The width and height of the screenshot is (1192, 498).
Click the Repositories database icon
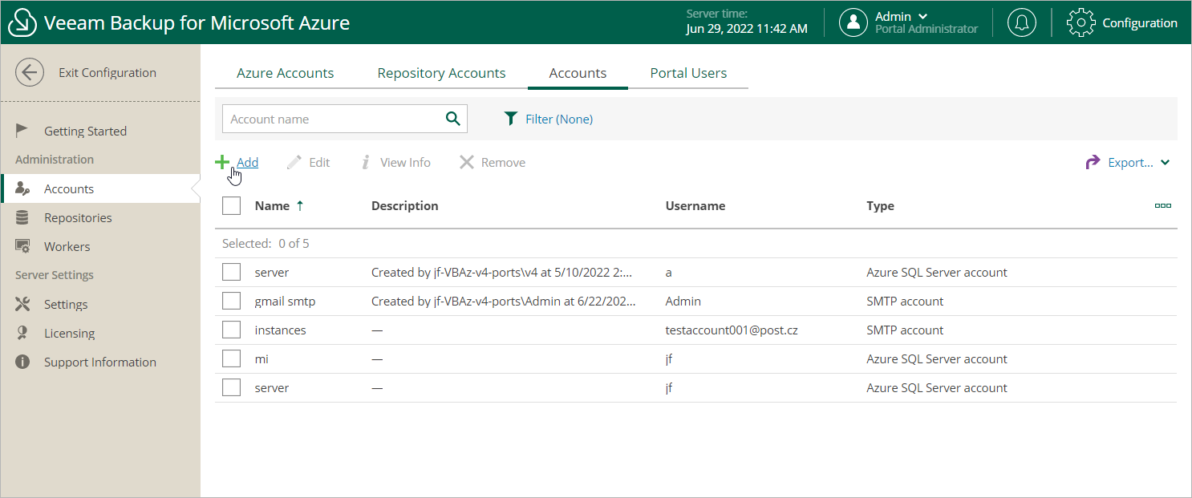point(22,217)
